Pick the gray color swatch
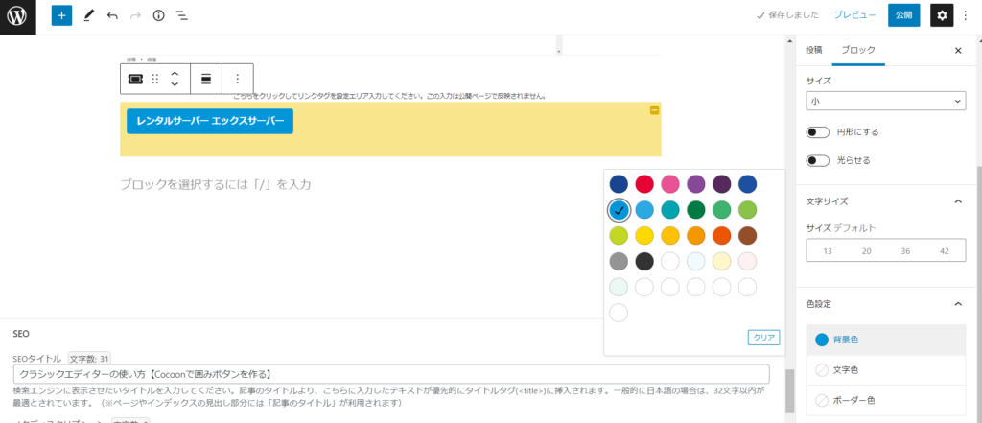This screenshot has height=423, width=982. [619, 261]
